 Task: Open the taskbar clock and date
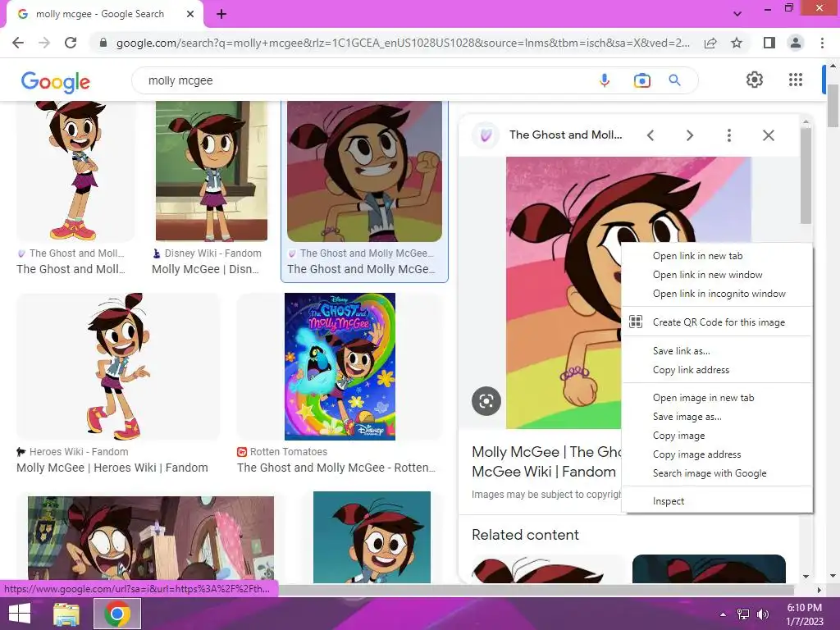tap(804, 614)
